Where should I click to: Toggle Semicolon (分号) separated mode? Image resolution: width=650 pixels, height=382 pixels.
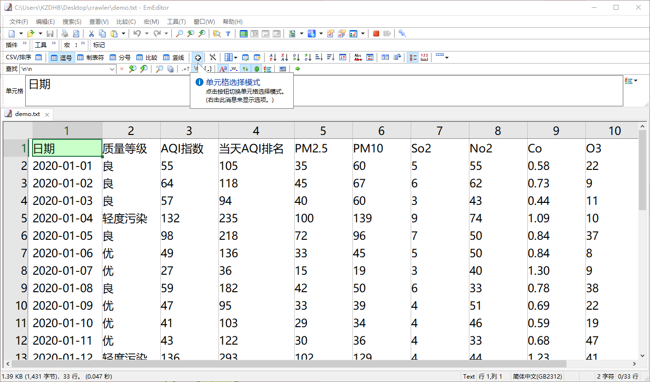120,57
